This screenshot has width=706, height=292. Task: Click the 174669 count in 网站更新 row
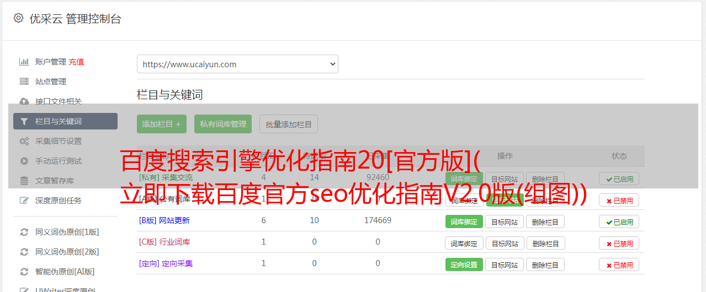coord(378,220)
